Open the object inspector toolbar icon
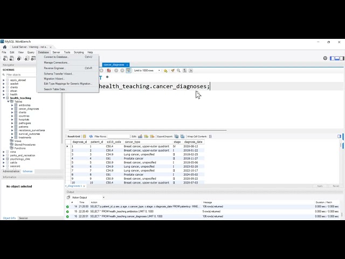Viewport: 345px width, 259px height. 19,58
